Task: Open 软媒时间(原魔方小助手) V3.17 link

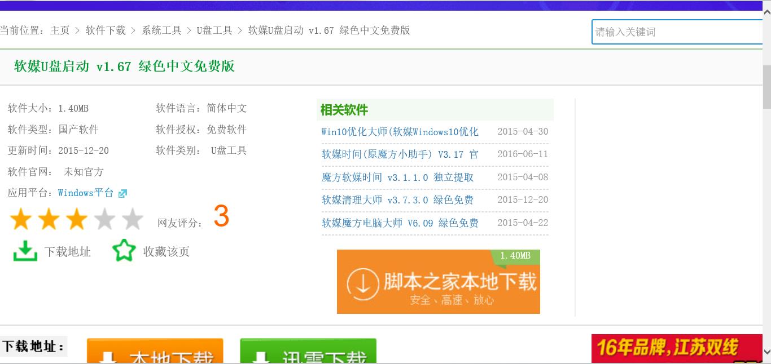Action: tap(400, 154)
